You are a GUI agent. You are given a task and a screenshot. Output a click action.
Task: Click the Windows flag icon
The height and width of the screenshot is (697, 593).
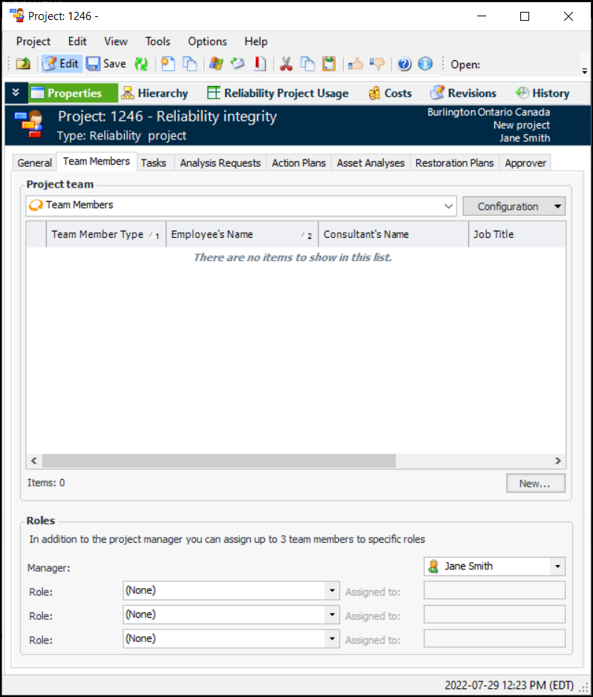pos(216,64)
